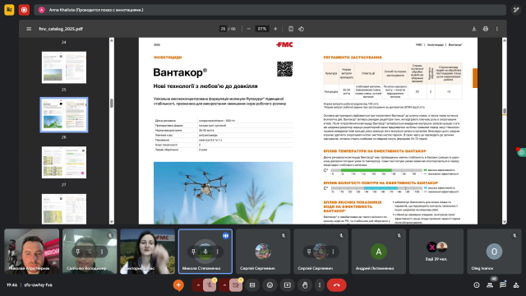526x296 pixels.
Task: Click meeting code sfs-owhq-fva
Action: (x=39, y=285)
